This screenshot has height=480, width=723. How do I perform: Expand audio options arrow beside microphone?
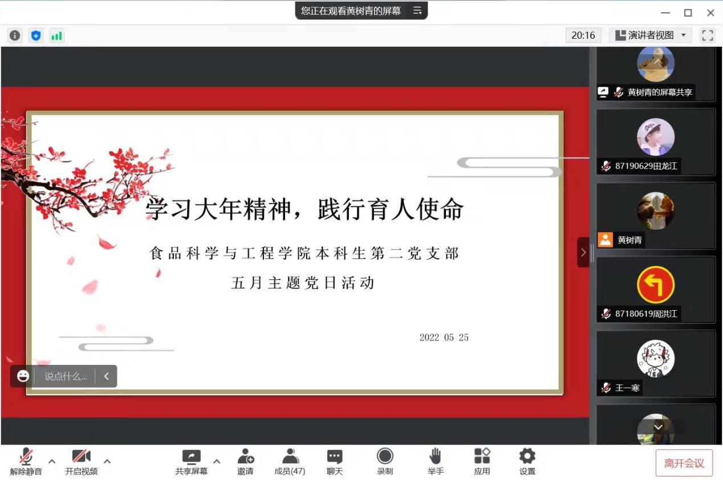point(52,461)
